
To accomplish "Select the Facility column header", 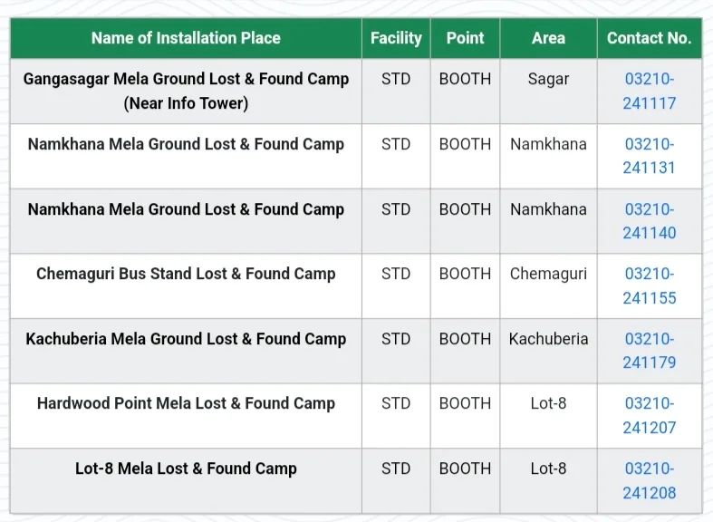I will 396,38.
